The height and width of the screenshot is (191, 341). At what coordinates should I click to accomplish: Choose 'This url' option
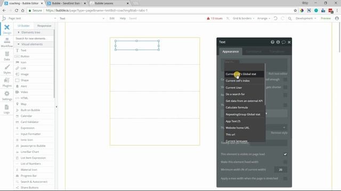tap(245, 134)
